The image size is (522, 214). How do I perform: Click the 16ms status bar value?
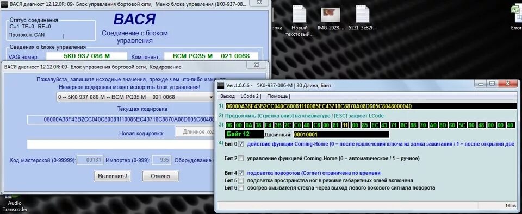coord(510,205)
